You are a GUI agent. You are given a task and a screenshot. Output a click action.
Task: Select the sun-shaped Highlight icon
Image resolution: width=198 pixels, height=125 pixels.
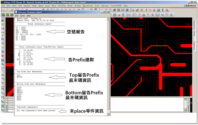150,10
